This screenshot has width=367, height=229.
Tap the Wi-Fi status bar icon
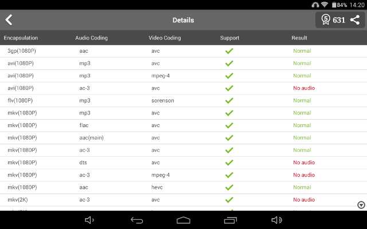(325, 5)
